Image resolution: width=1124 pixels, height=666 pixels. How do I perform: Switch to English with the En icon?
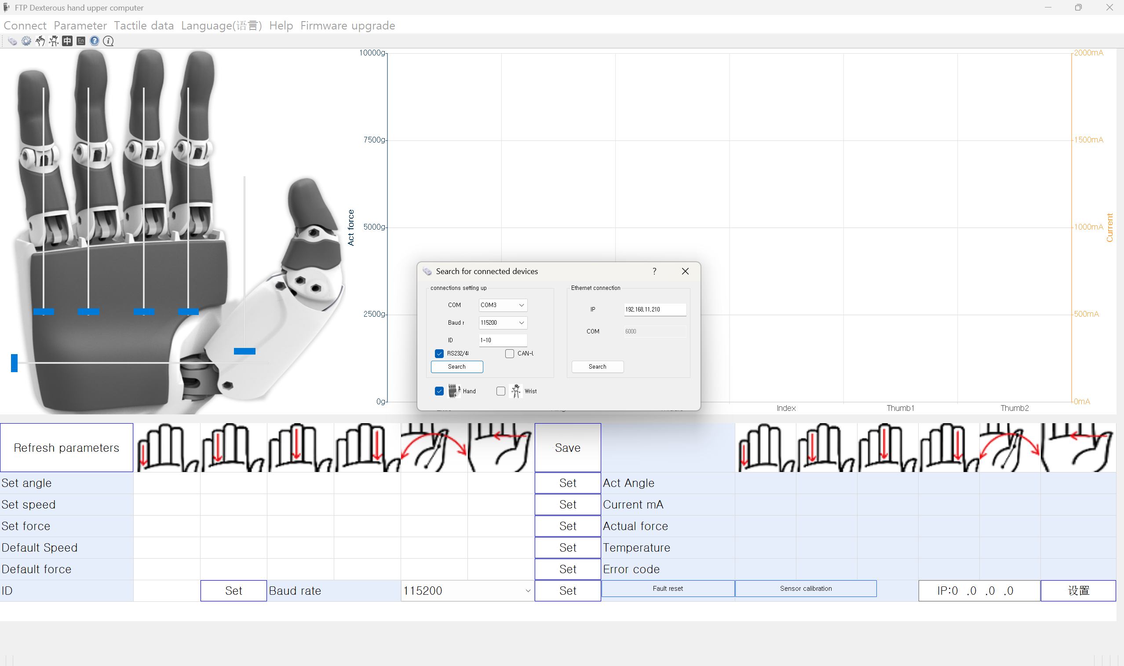pos(81,41)
